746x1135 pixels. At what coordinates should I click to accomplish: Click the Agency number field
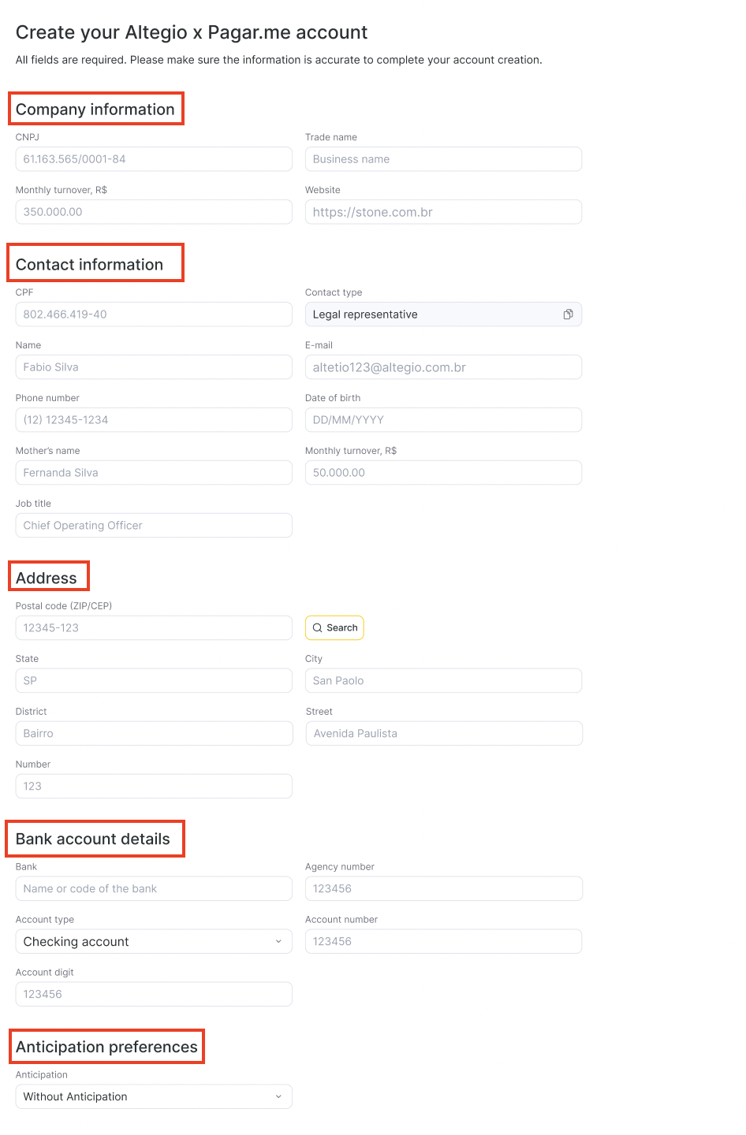tap(444, 889)
